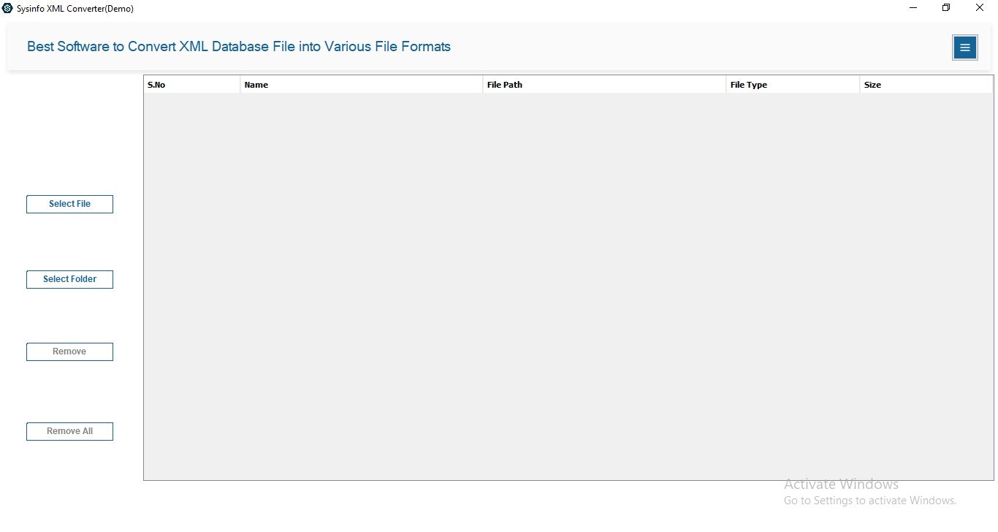Maximize the application window
Screen dimensions: 998x532
coord(945,7)
